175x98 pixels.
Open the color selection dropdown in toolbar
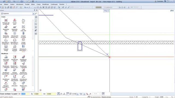[x=103, y=7]
